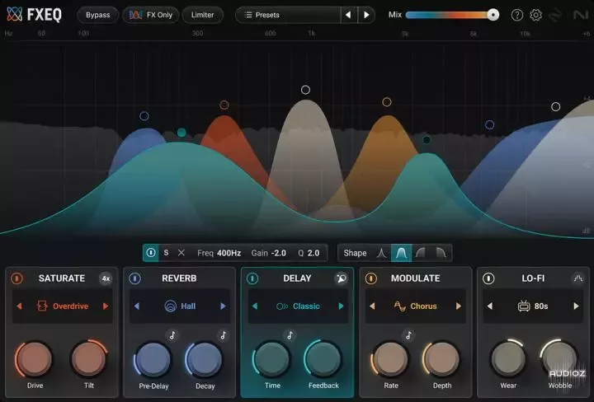This screenshot has height=402, width=594.
Task: Select next Modulate type right arrow
Action: pos(459,306)
